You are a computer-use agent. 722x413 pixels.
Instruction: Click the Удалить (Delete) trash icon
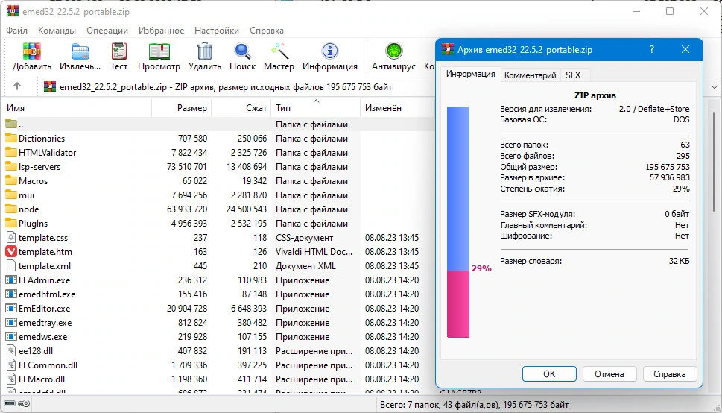[204, 51]
